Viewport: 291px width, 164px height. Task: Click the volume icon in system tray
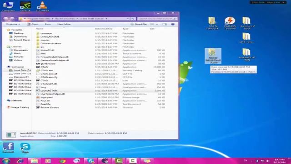coord(268,161)
